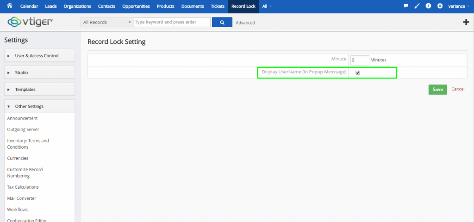Open the Opportunities tab
The width and height of the screenshot is (474, 222).
[x=136, y=6]
